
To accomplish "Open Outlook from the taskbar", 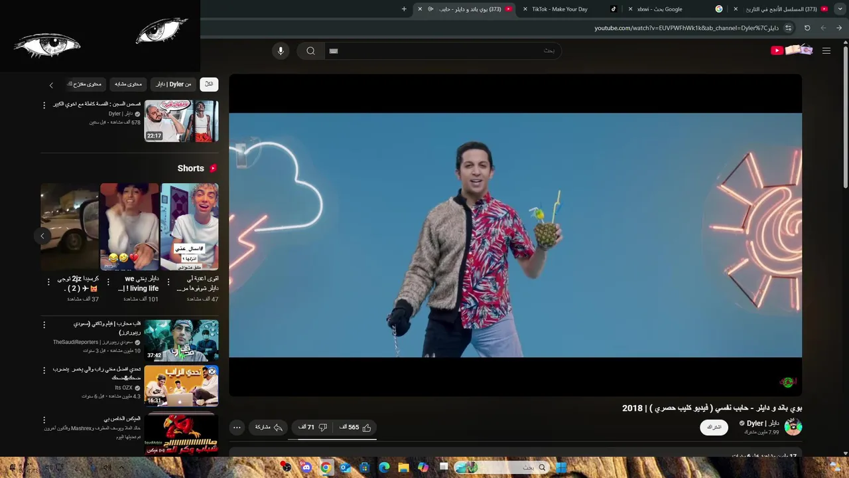I will [x=345, y=467].
